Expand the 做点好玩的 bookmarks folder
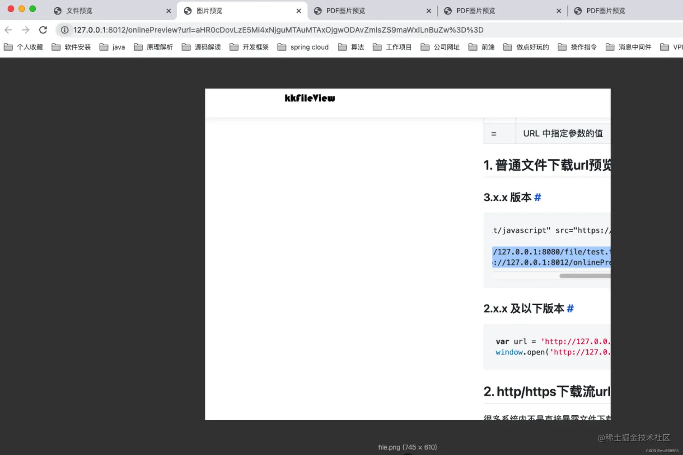This screenshot has height=455, width=683. [525, 46]
